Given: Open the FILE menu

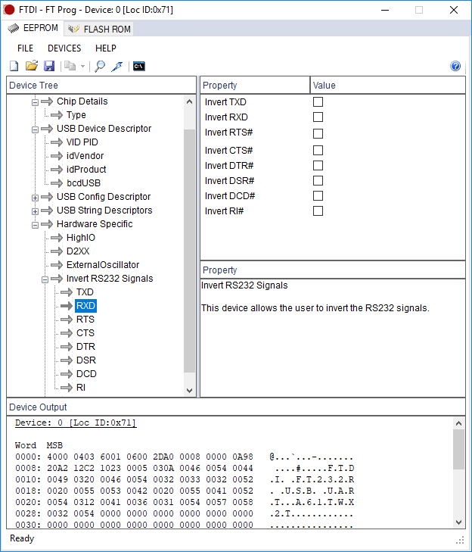Looking at the screenshot, I should [25, 48].
